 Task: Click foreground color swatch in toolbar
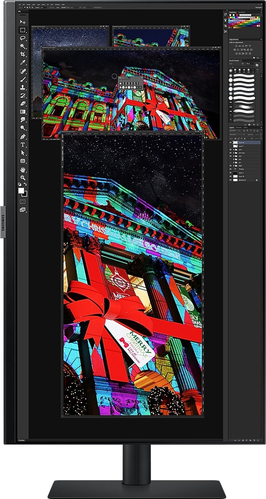click(21, 190)
